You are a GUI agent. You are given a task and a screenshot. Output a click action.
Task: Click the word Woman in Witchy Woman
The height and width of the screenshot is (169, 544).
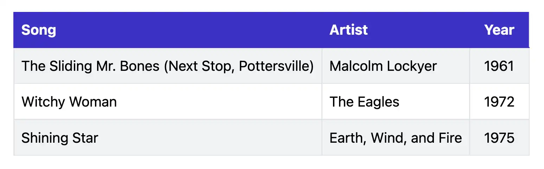[x=93, y=102]
